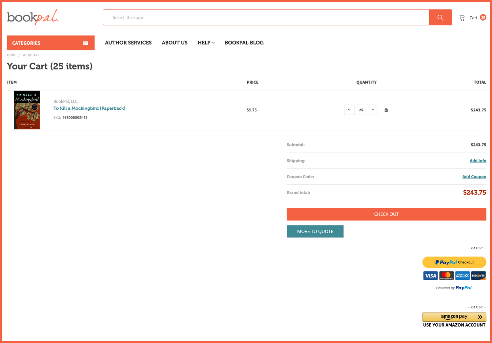Viewport: 492px width, 343px height.
Task: Open the shopping cart icon in header
Action: coord(462,18)
